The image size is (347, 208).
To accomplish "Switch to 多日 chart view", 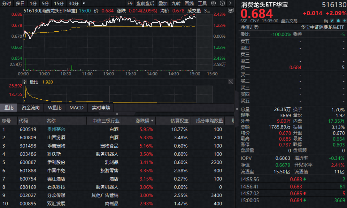I will point(20,3).
